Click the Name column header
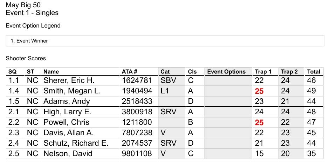This screenshot has height=168, width=330. (51, 72)
